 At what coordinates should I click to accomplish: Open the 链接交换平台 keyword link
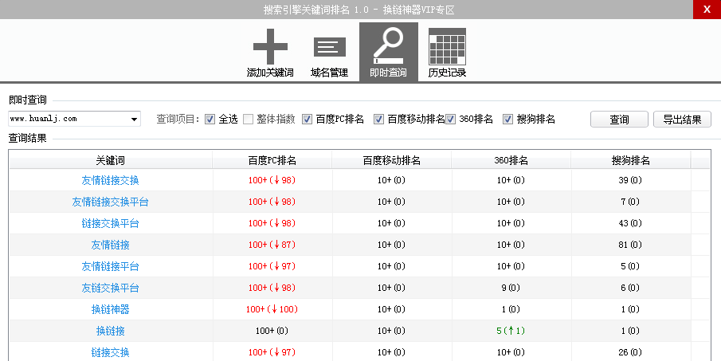click(x=111, y=223)
